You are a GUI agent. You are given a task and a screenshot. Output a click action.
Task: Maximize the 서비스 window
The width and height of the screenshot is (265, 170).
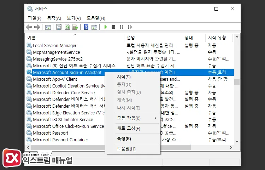point(216,9)
